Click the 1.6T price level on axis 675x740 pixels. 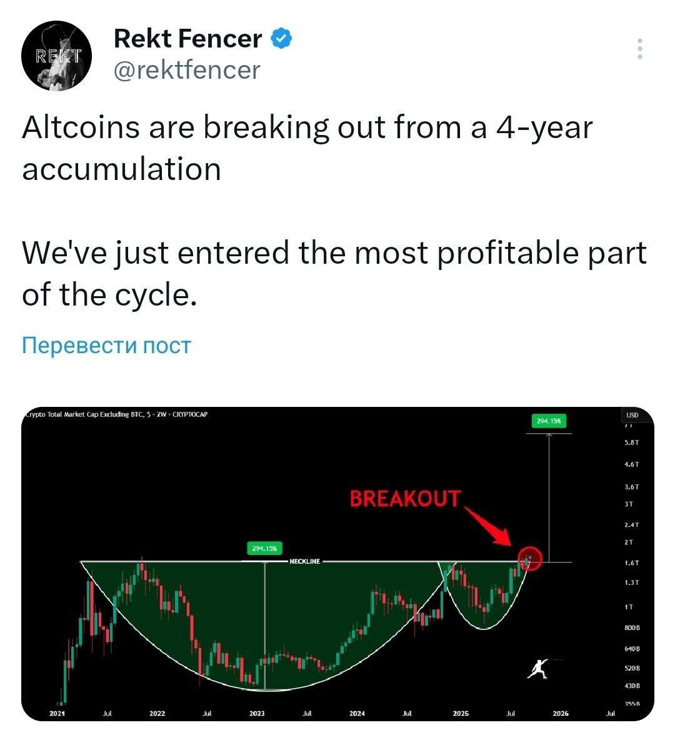(x=631, y=563)
